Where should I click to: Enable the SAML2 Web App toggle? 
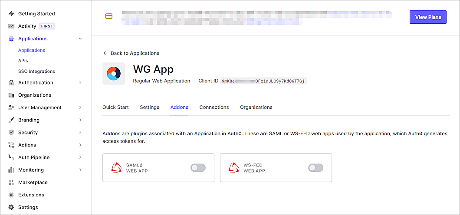198,168
